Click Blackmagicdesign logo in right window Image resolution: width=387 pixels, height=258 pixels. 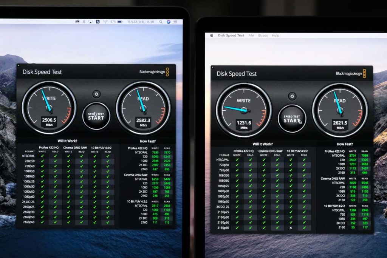click(x=351, y=74)
